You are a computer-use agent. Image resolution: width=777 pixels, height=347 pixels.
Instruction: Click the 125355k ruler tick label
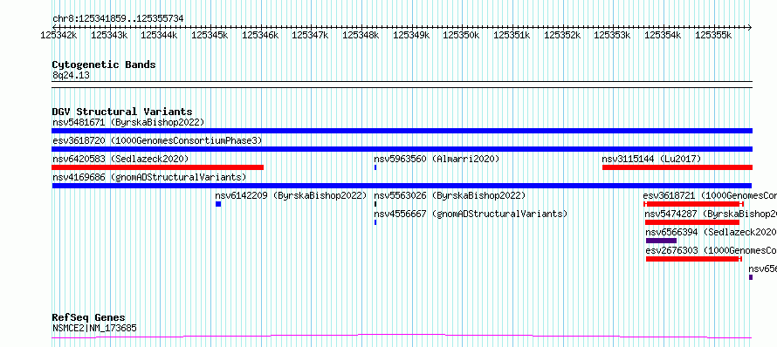pyautogui.click(x=713, y=35)
